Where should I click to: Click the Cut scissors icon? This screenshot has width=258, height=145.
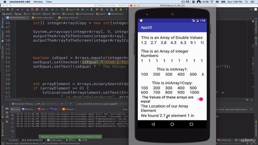(x=28, y=10)
